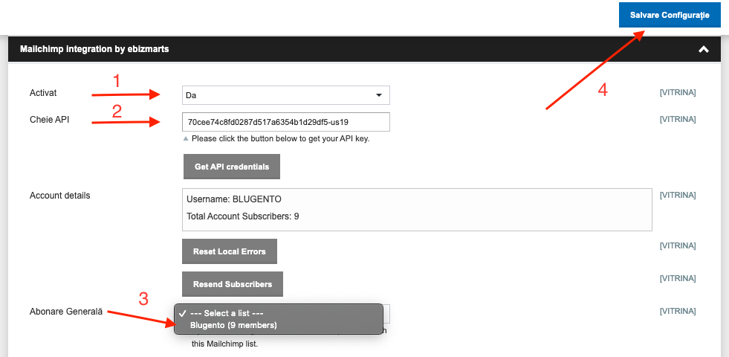
Task: Click the Account details label
Action: [x=59, y=196]
